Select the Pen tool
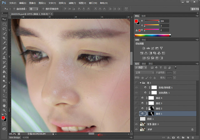 coord(4,86)
